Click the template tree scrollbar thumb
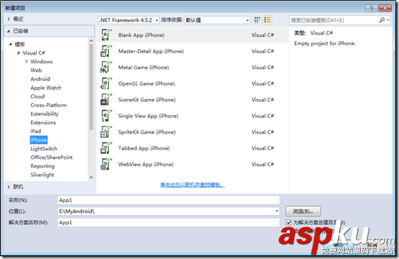This screenshot has width=399, height=259. pyautogui.click(x=91, y=87)
